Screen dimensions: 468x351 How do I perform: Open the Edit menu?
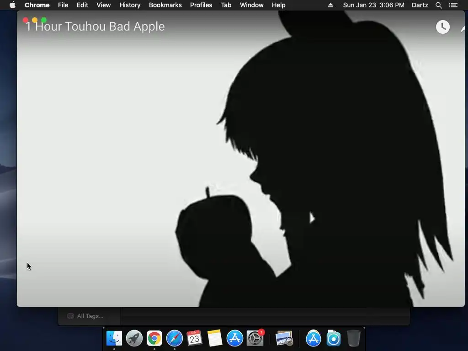coord(82,5)
